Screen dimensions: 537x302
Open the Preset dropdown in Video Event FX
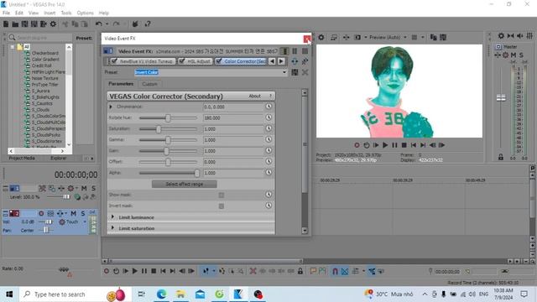point(284,72)
